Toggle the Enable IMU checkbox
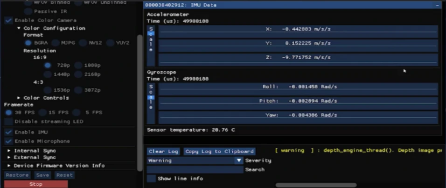This screenshot has height=188, width=446. tap(9, 132)
